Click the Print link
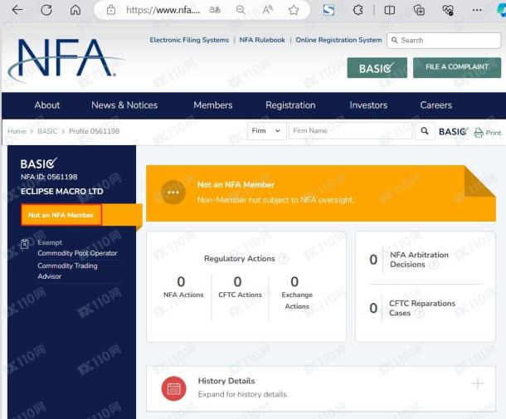The width and height of the screenshot is (506, 419). (493, 133)
